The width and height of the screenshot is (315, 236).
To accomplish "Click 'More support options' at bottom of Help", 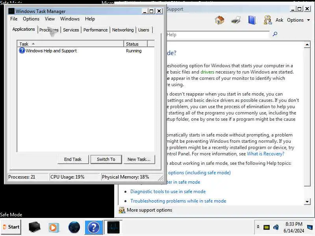I will coord(146,210).
